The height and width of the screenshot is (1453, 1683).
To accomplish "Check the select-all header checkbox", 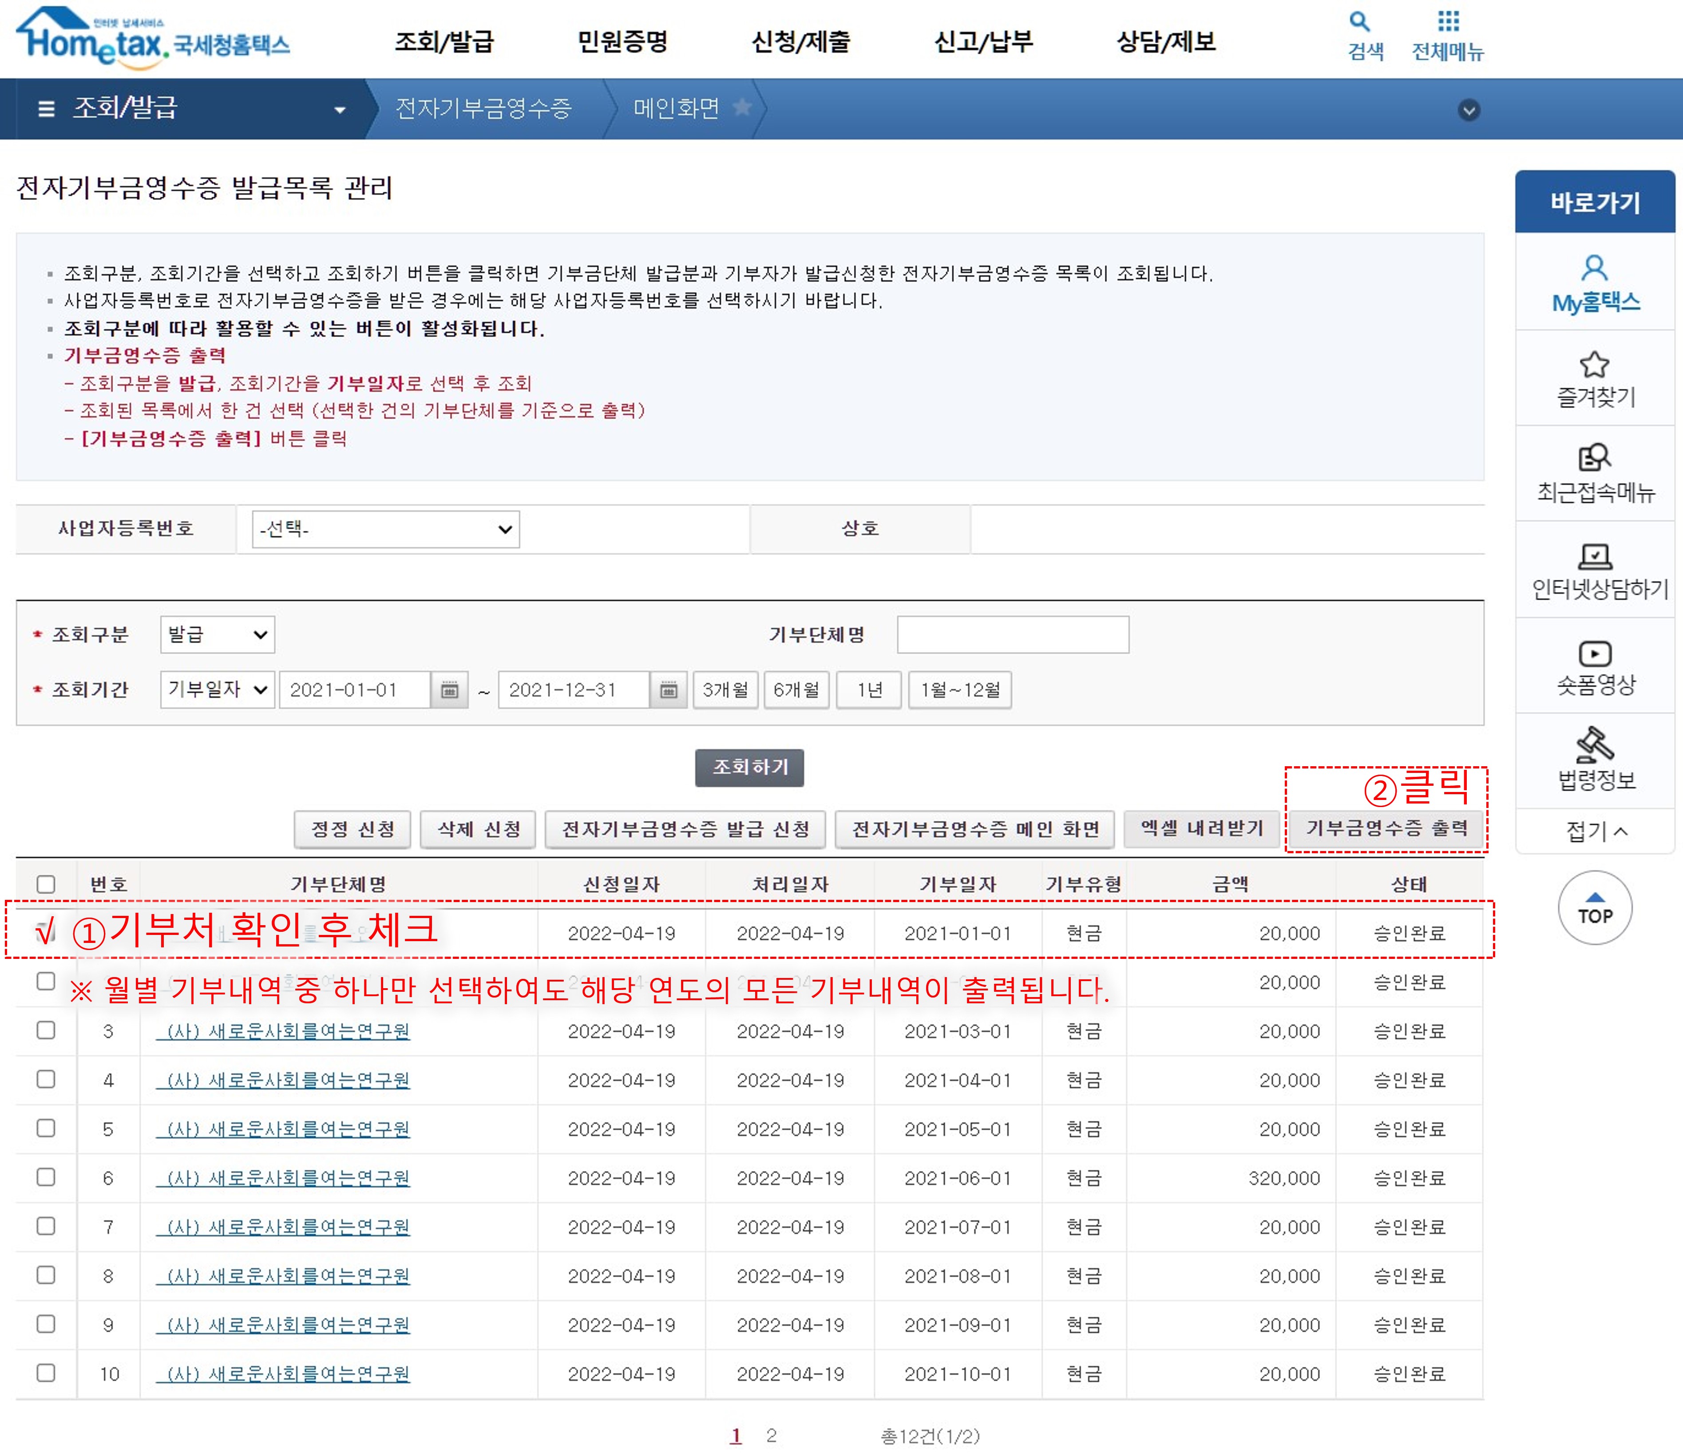I will [46, 884].
